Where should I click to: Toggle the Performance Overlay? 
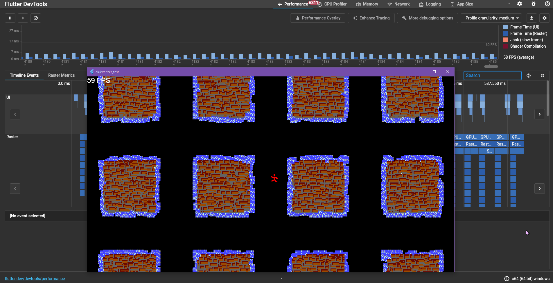pyautogui.click(x=317, y=18)
